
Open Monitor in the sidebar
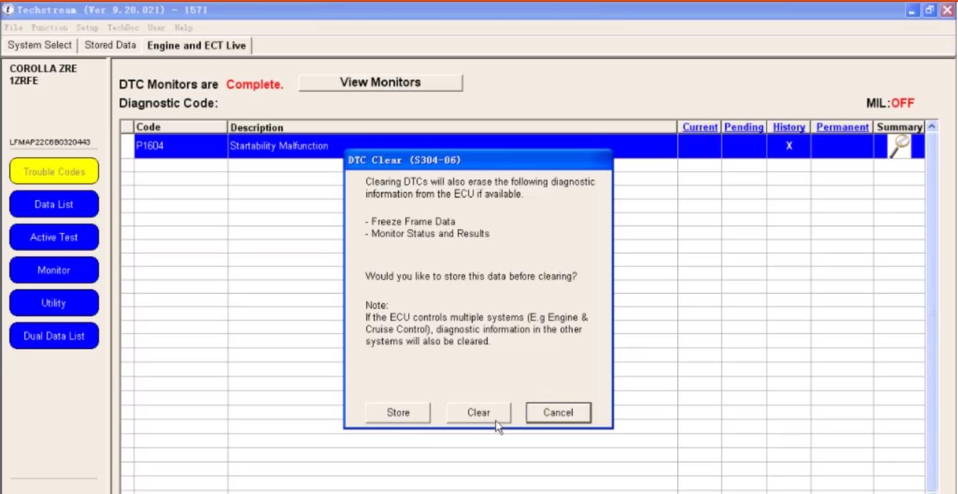click(x=54, y=270)
